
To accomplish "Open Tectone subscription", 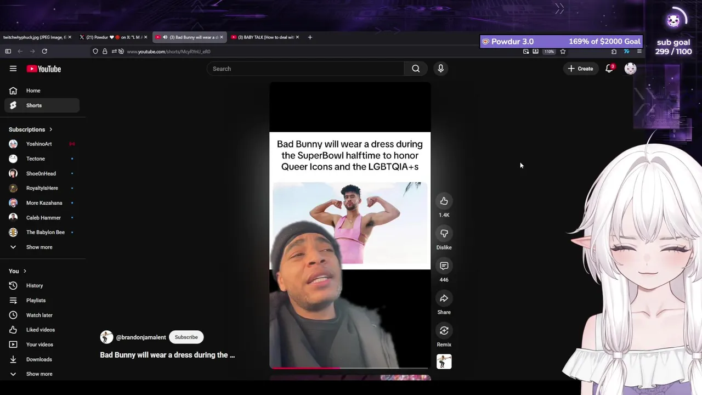I will tap(42, 159).
